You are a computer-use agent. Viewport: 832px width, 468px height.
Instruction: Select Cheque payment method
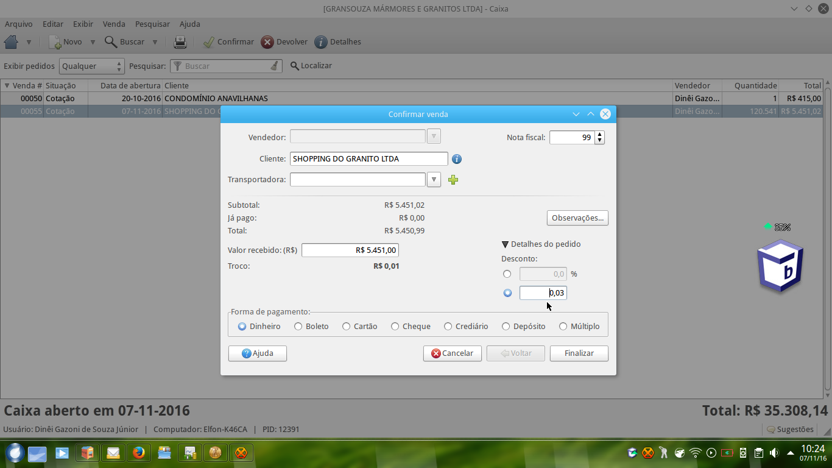click(411, 326)
